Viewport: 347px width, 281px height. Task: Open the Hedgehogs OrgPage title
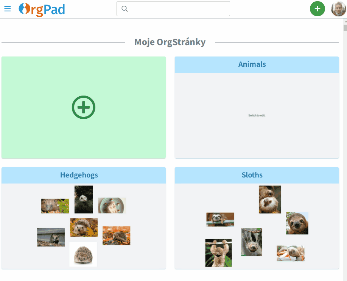79,175
